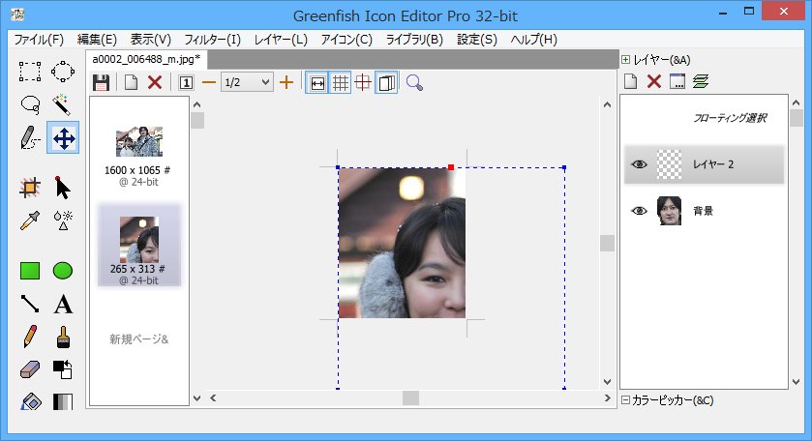Click 新規ページ& to add a page
Viewport: 812px width, 441px height.
138,339
